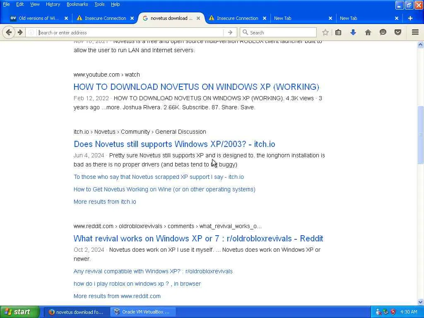Image resolution: width=424 pixels, height=318 pixels.
Task: Focus the Search box in toolbar
Action: coord(278,32)
